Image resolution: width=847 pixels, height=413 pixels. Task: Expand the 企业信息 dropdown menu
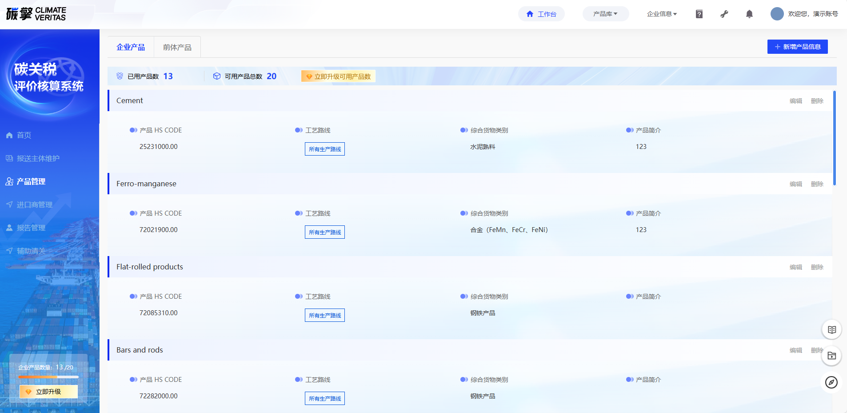tap(662, 14)
